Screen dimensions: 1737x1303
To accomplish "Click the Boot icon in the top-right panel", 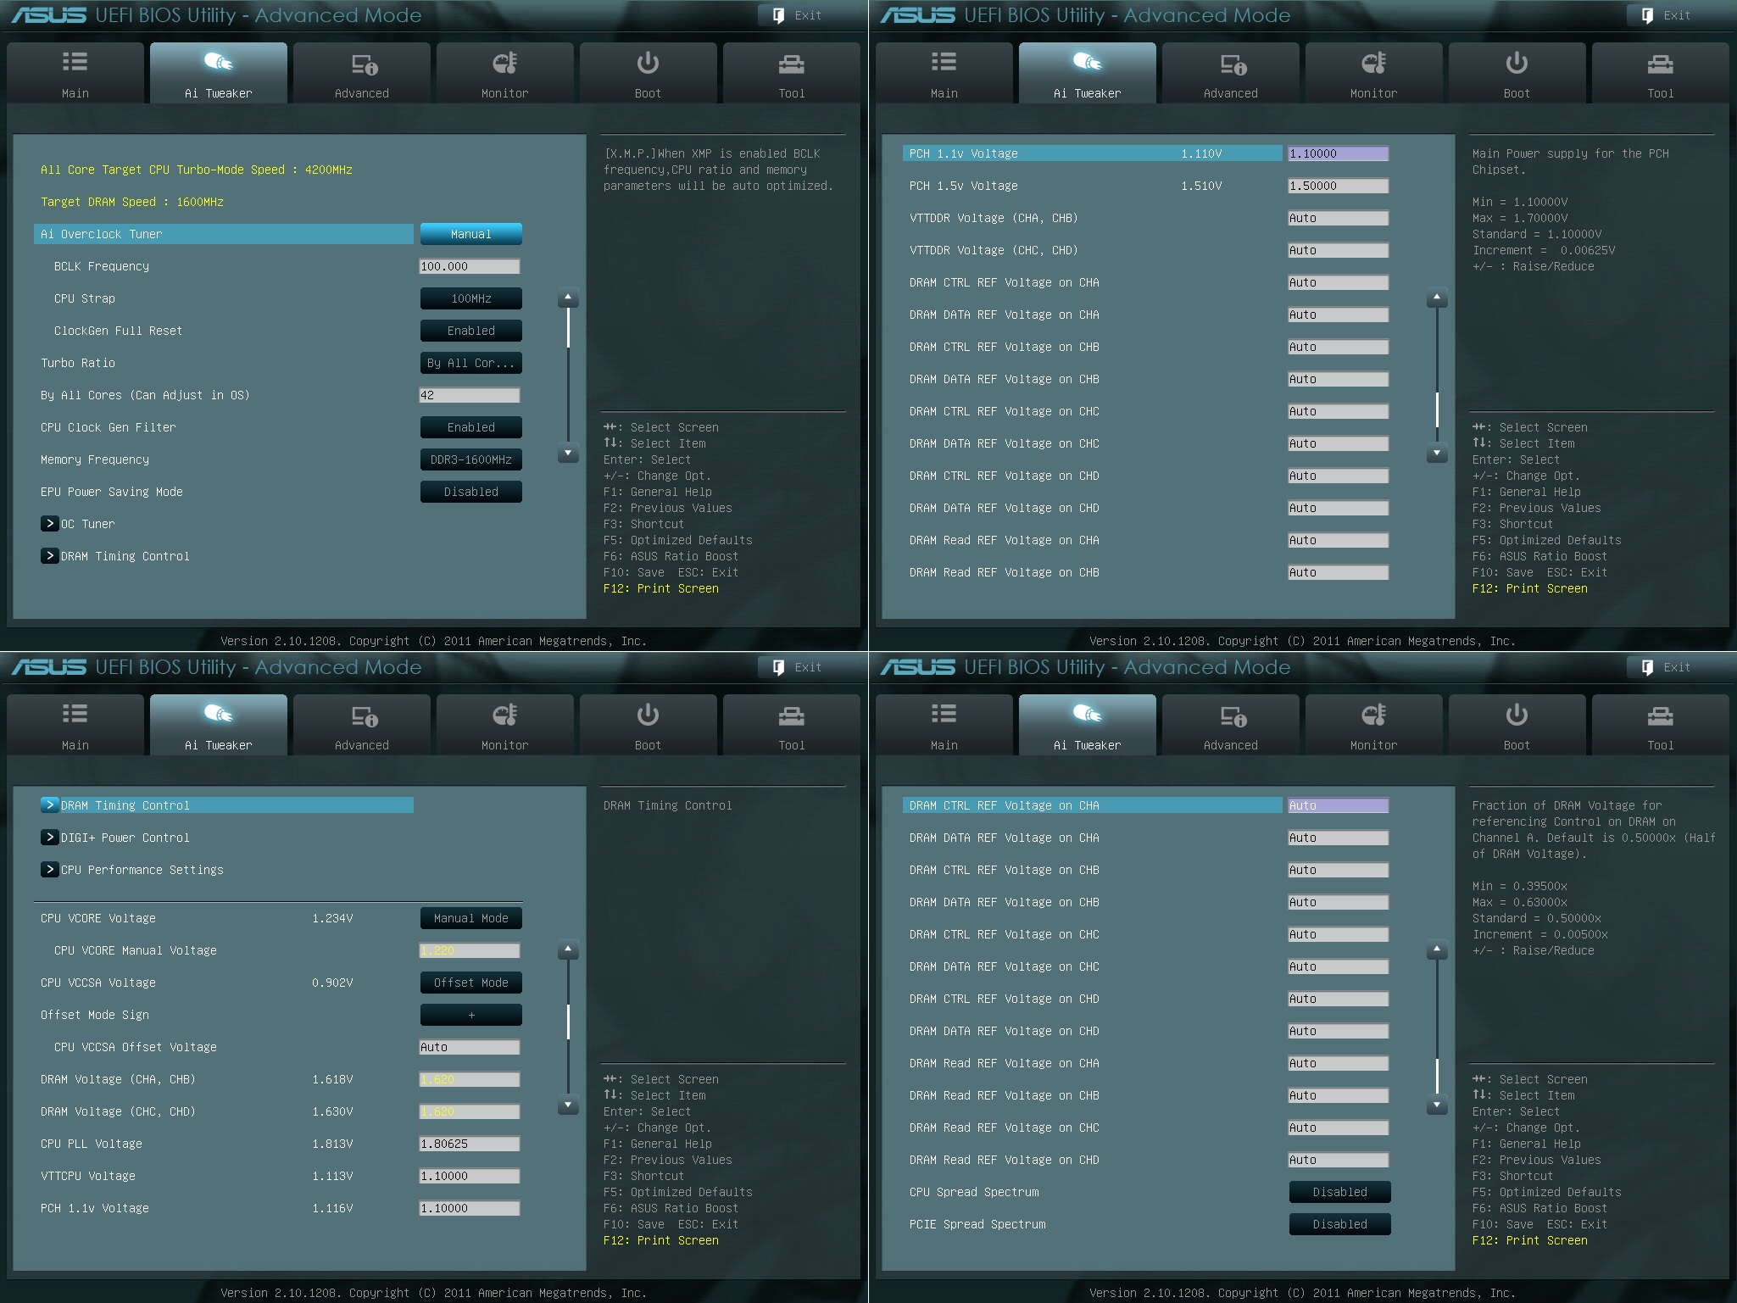I will [x=1517, y=63].
